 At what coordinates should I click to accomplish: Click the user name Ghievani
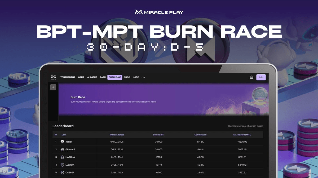tap(70, 150)
